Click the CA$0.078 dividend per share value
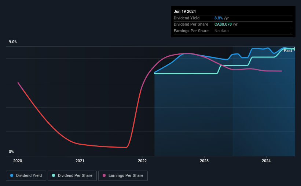 pyautogui.click(x=223, y=25)
